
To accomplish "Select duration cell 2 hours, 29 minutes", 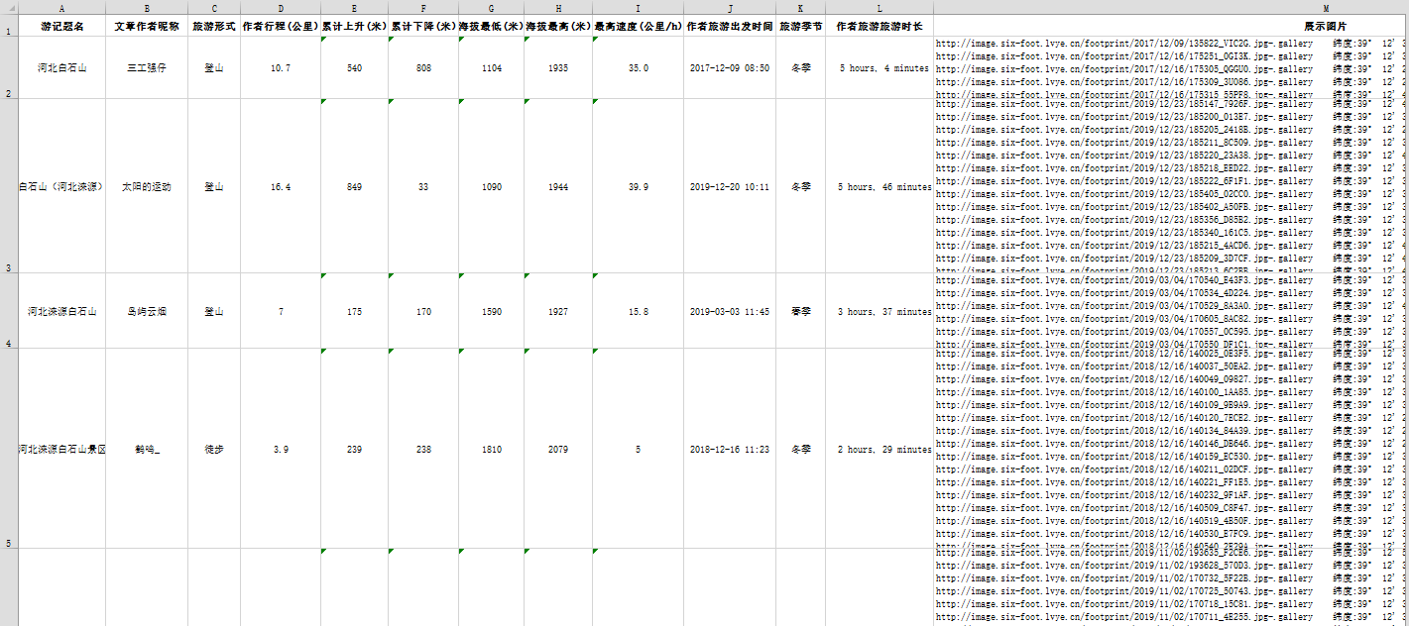I will [880, 449].
